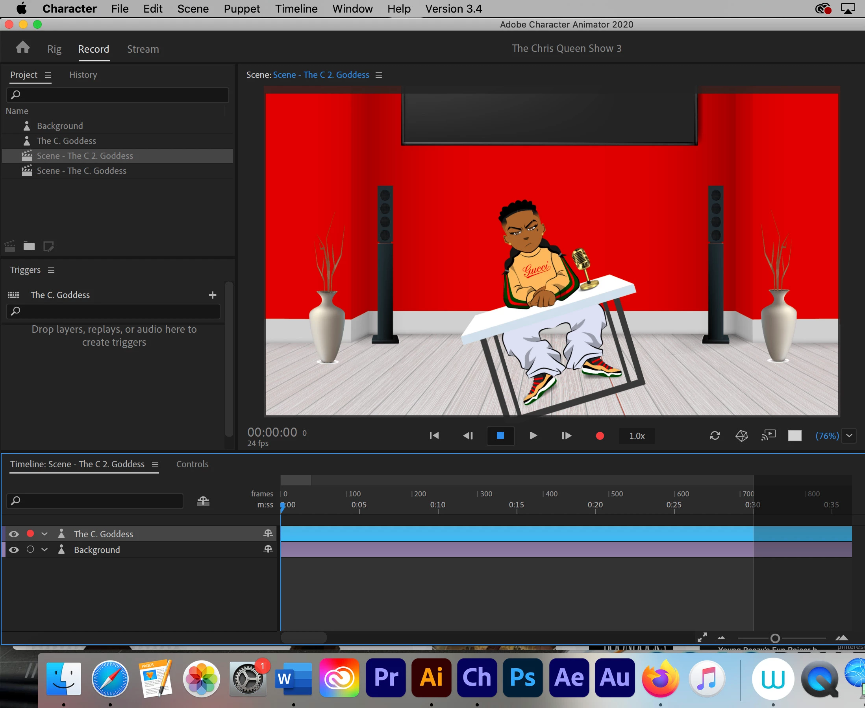Click the record red dot button
Viewport: 865px width, 708px height.
(599, 435)
